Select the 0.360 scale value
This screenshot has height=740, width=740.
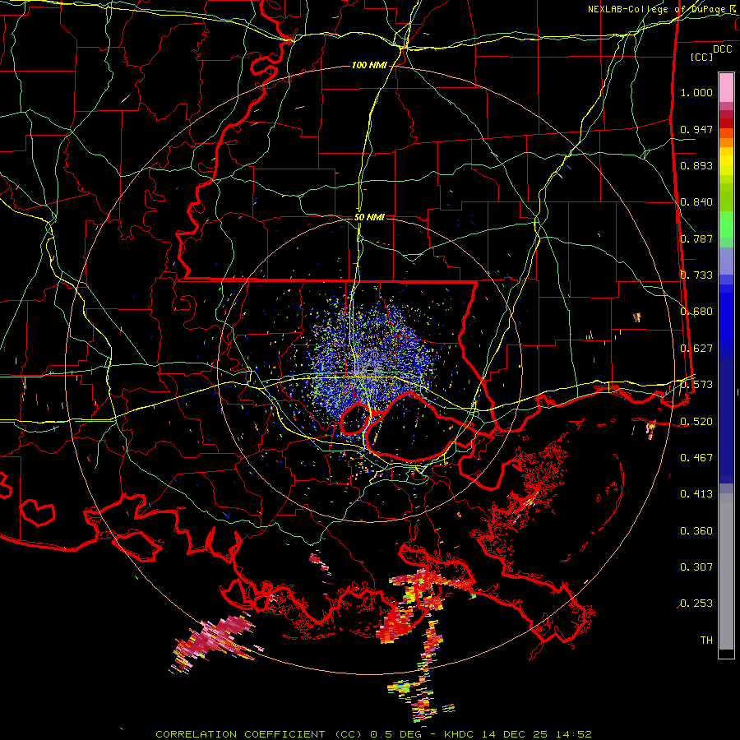(x=696, y=531)
